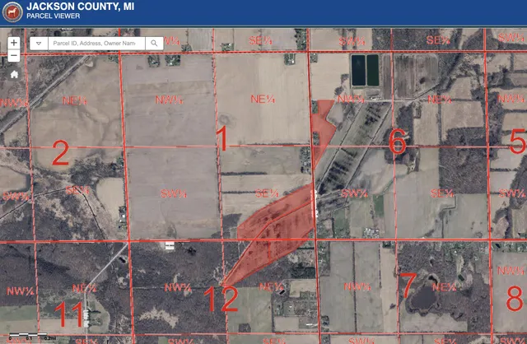Return to the default home extent
Image resolution: width=527 pixels, height=344 pixels.
coord(14,73)
